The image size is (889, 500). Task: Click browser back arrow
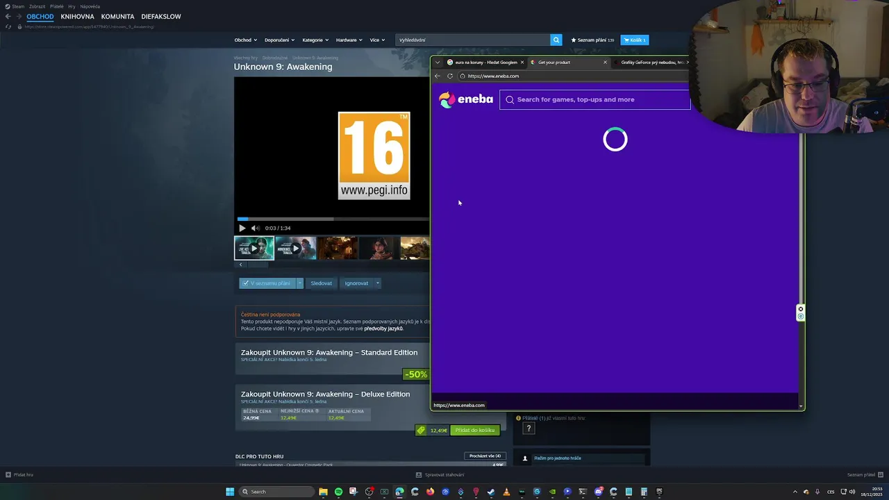pyautogui.click(x=438, y=76)
